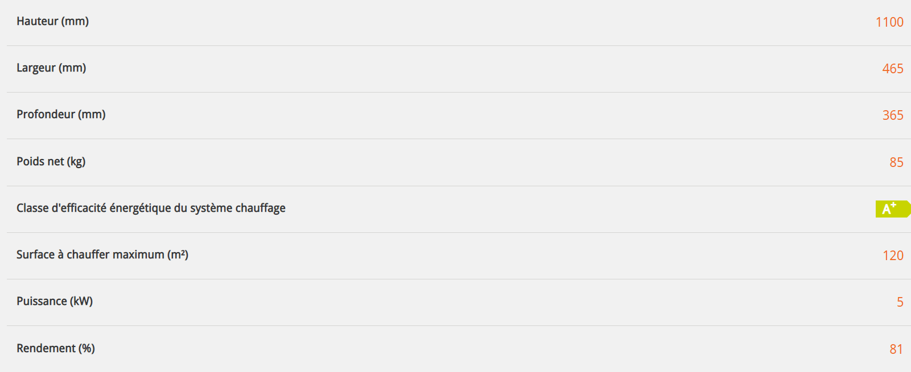Click the A+ energy efficiency badge

pos(891,209)
